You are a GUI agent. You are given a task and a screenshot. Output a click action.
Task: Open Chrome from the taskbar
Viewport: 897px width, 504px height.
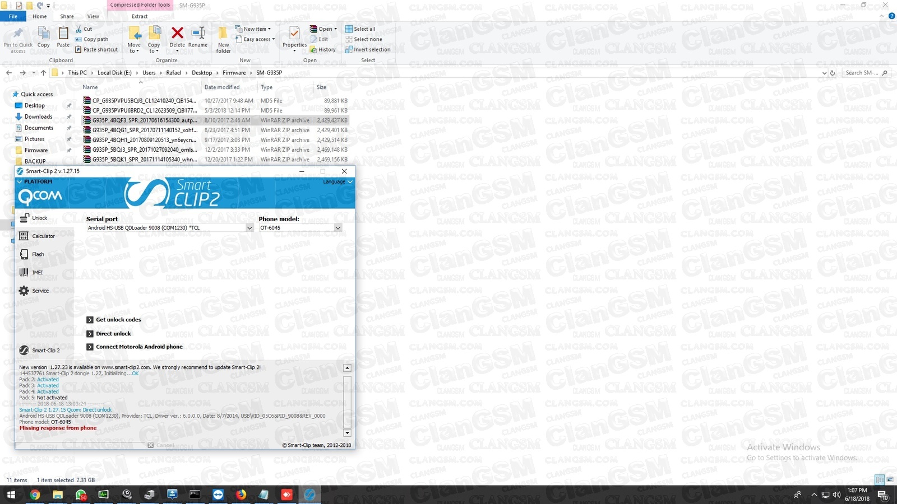pos(35,494)
